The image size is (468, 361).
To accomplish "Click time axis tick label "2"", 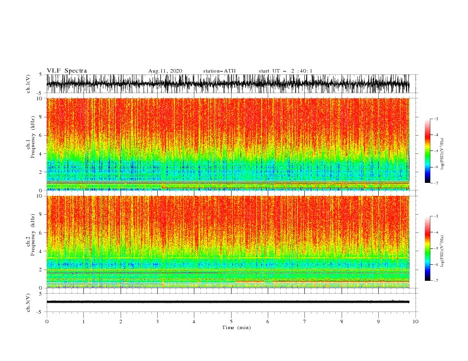I will 121,321.
